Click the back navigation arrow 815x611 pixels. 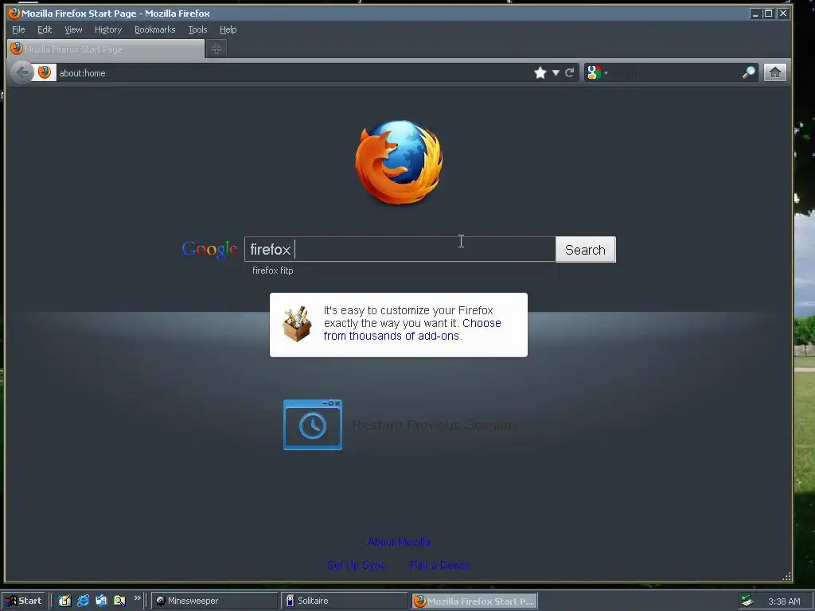pos(21,72)
